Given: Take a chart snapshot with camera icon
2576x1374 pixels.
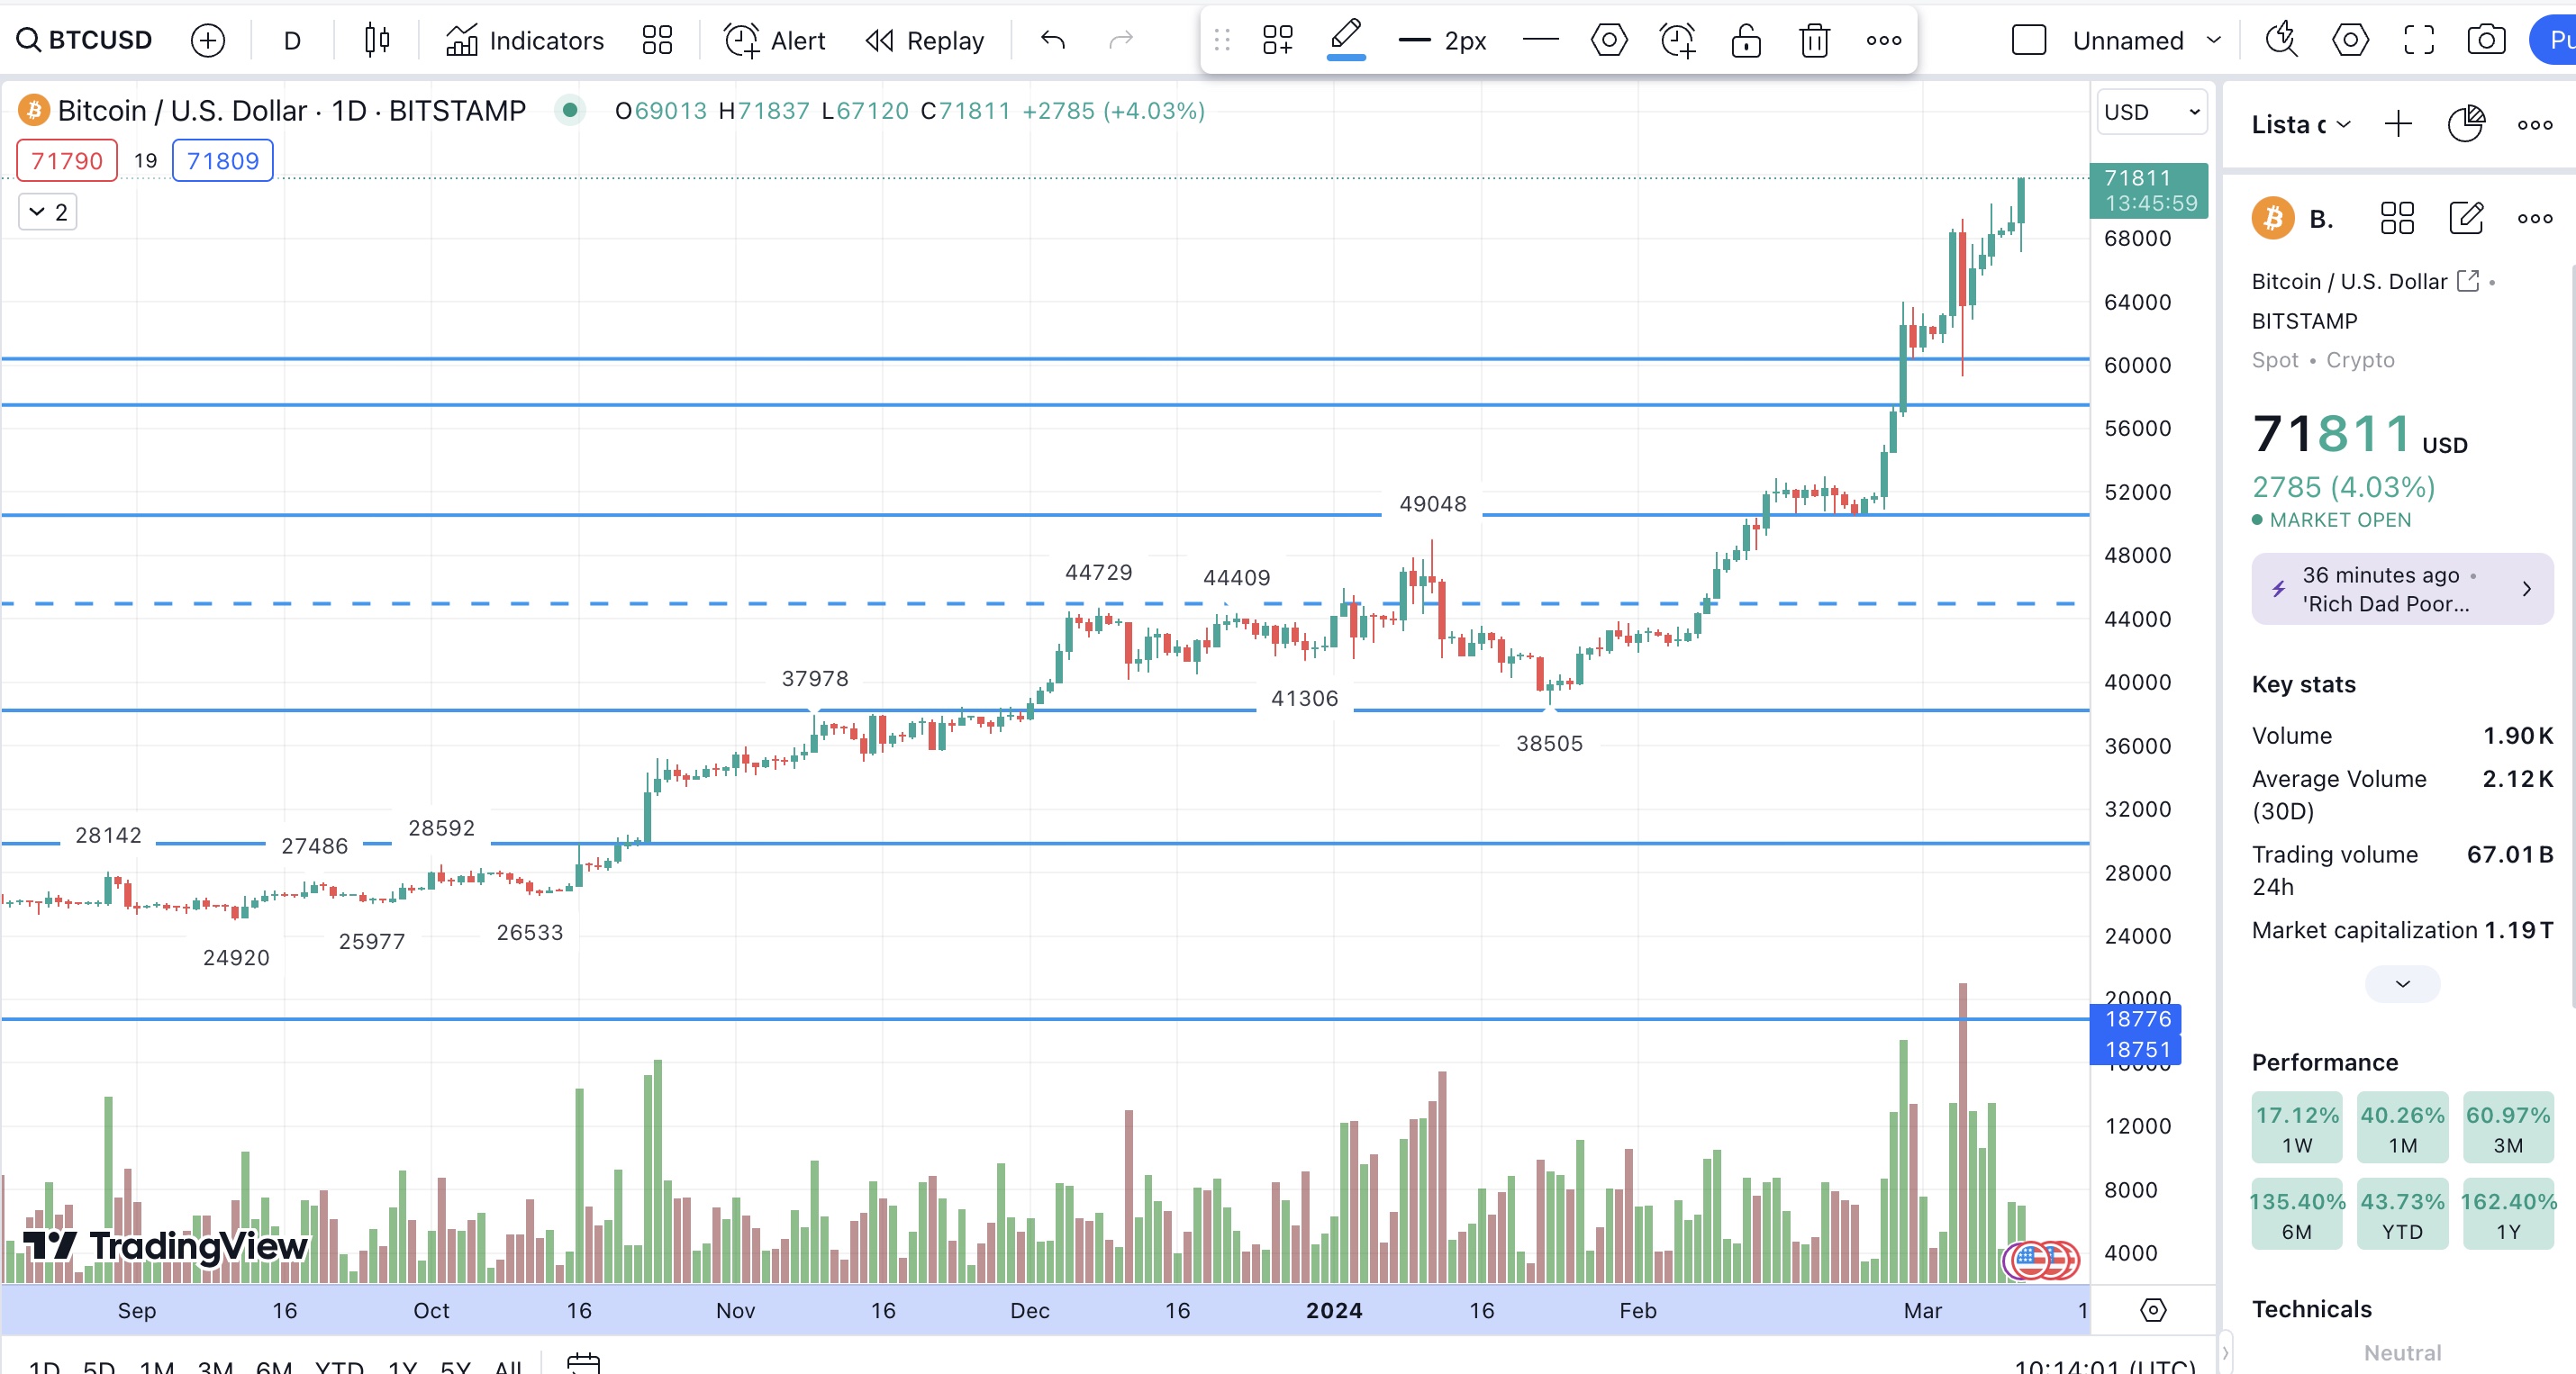Looking at the screenshot, I should pyautogui.click(x=2486, y=40).
